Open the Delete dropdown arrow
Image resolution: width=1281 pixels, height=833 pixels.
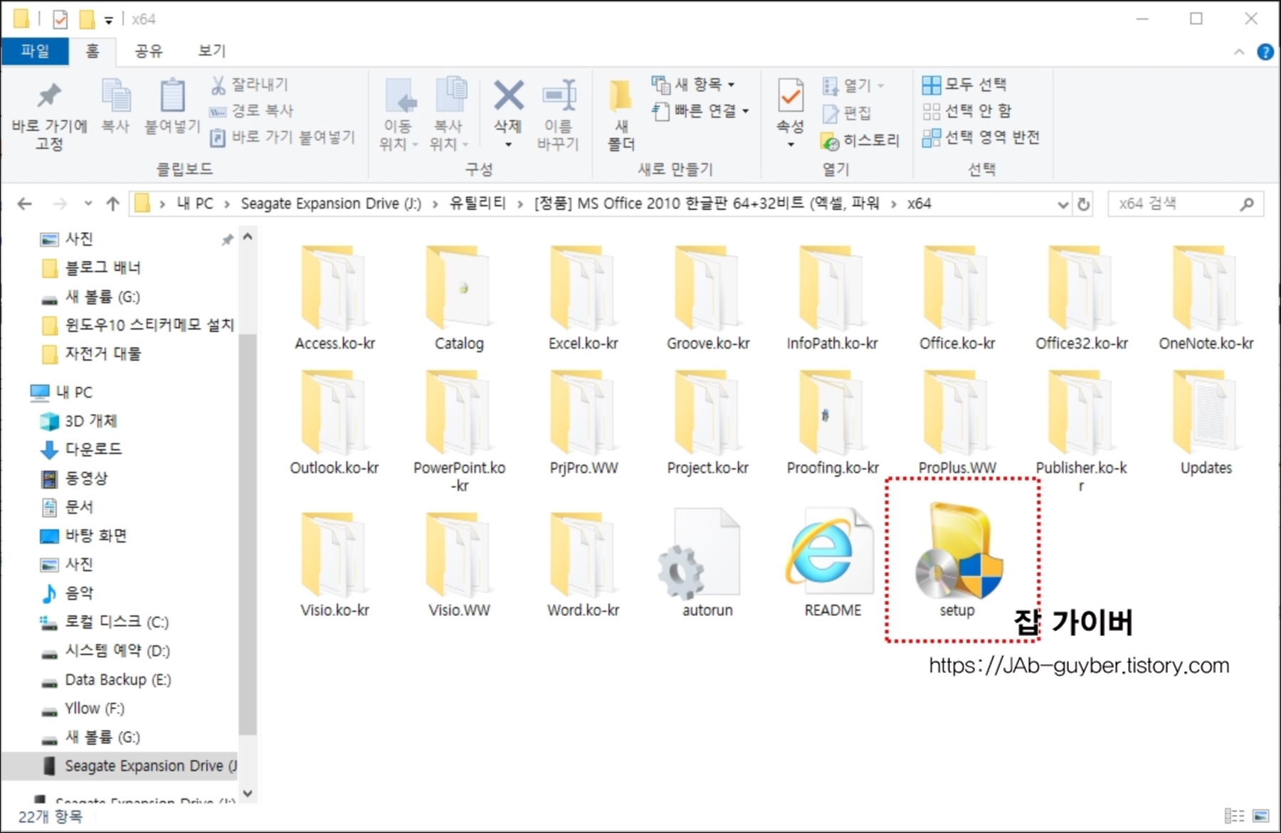508,144
